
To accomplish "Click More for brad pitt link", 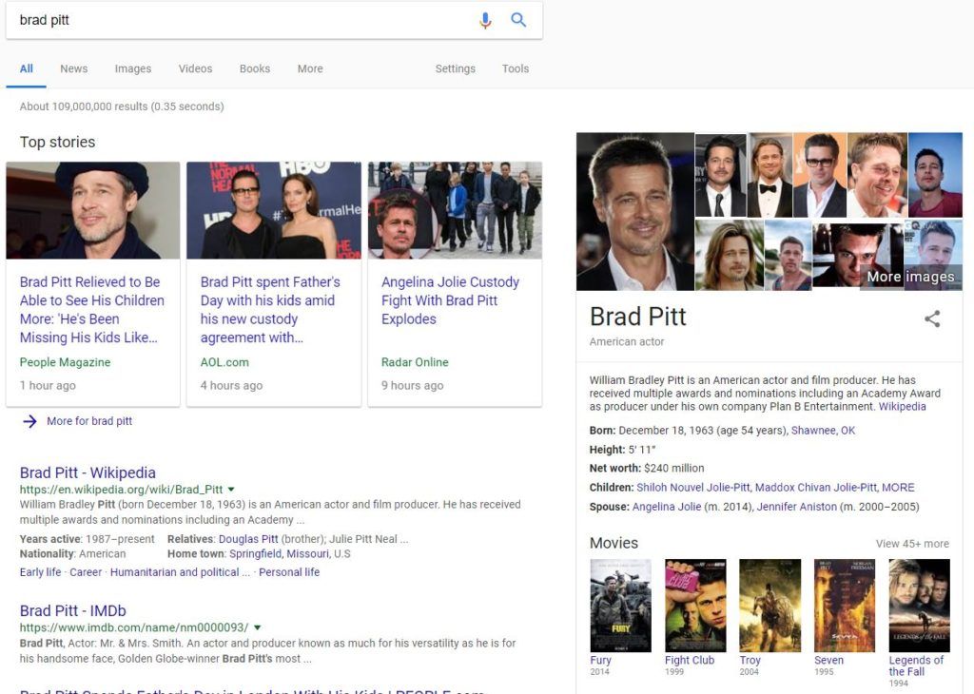I will [x=89, y=421].
